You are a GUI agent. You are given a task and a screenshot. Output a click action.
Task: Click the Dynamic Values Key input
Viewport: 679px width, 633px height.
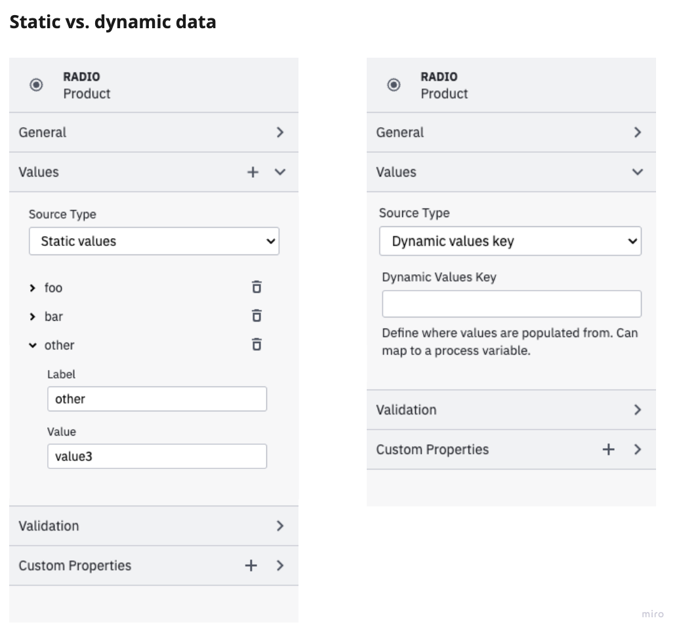point(511,304)
